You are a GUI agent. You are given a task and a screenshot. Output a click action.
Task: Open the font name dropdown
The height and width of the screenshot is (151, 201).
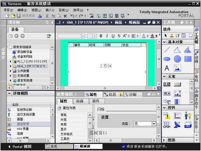point(83,36)
